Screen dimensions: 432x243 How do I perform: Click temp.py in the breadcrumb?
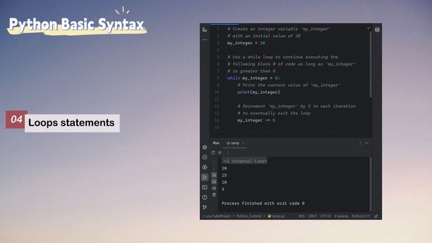tap(276, 216)
